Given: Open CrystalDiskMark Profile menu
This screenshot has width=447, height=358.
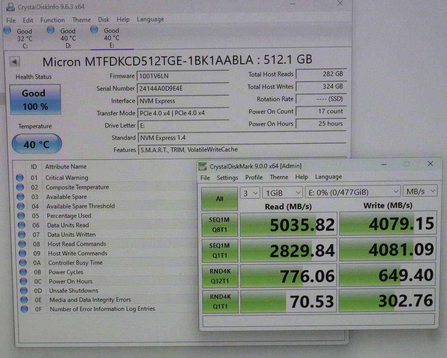Looking at the screenshot, I should point(254,177).
